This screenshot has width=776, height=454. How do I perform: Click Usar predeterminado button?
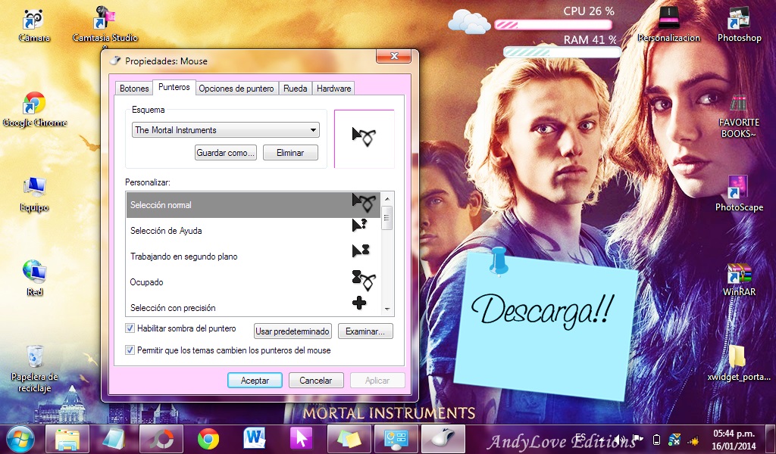click(293, 331)
